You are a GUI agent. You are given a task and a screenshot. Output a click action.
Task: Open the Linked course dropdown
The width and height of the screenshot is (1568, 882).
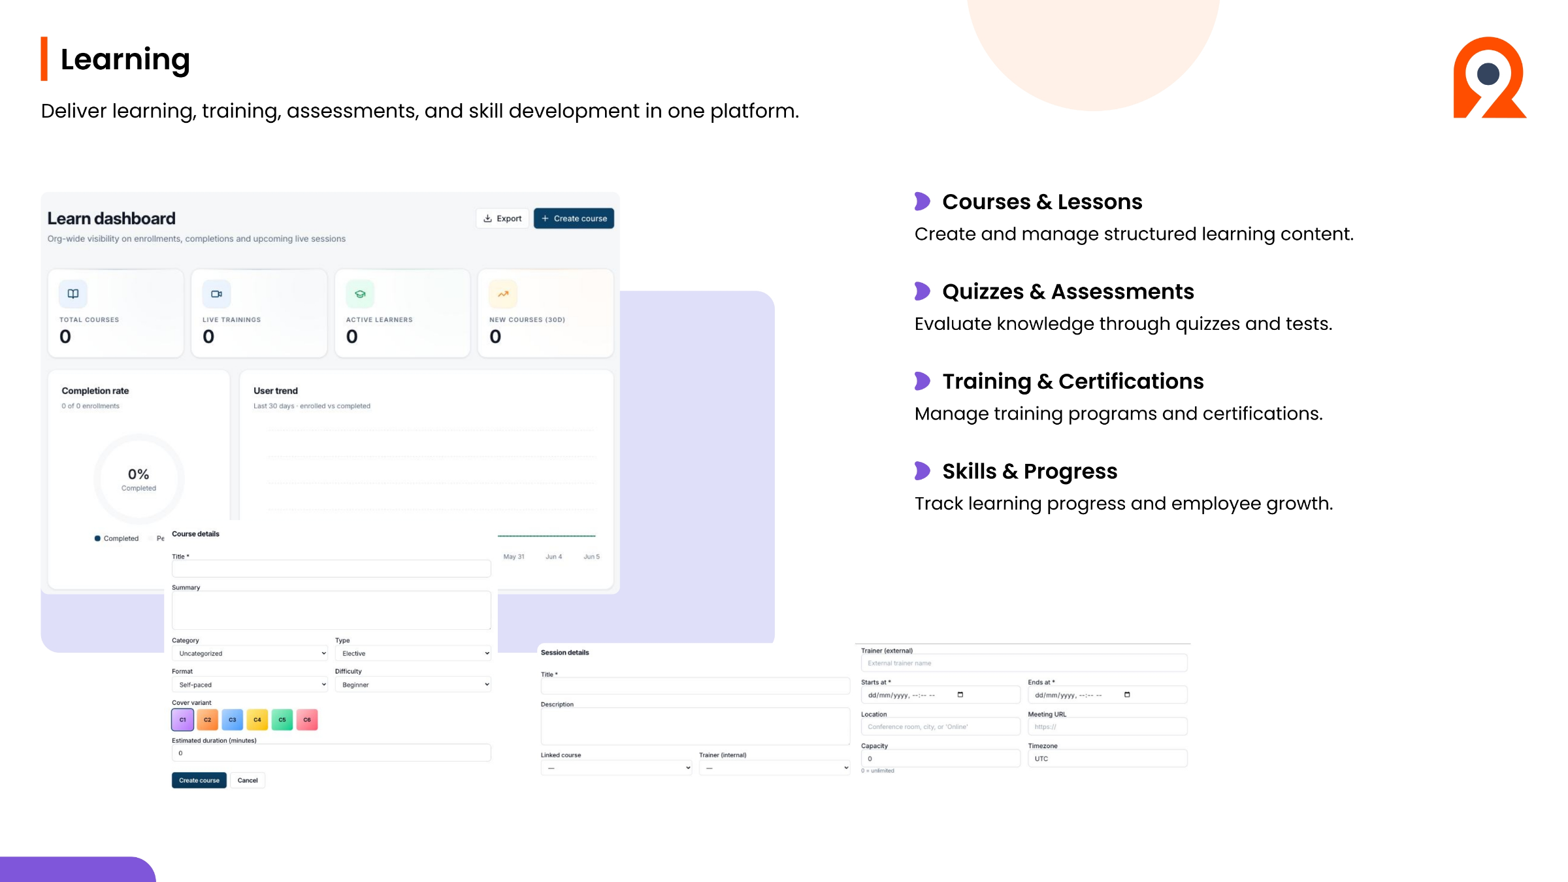point(616,768)
